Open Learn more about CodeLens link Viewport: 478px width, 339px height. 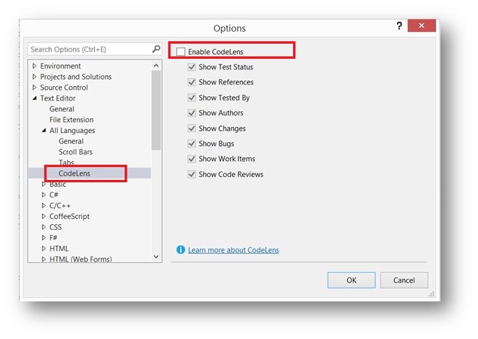[x=233, y=250]
